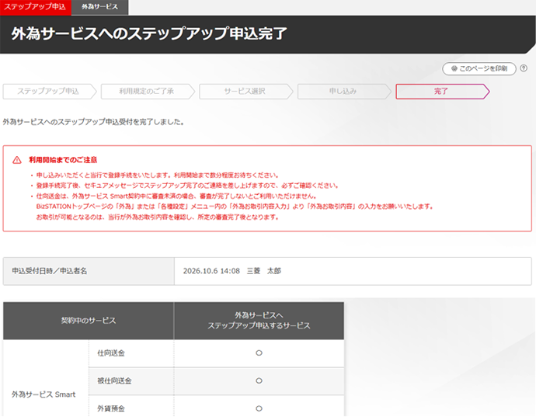Open the 外為サービス tab
Screen dimensions: 536x417
99,6
